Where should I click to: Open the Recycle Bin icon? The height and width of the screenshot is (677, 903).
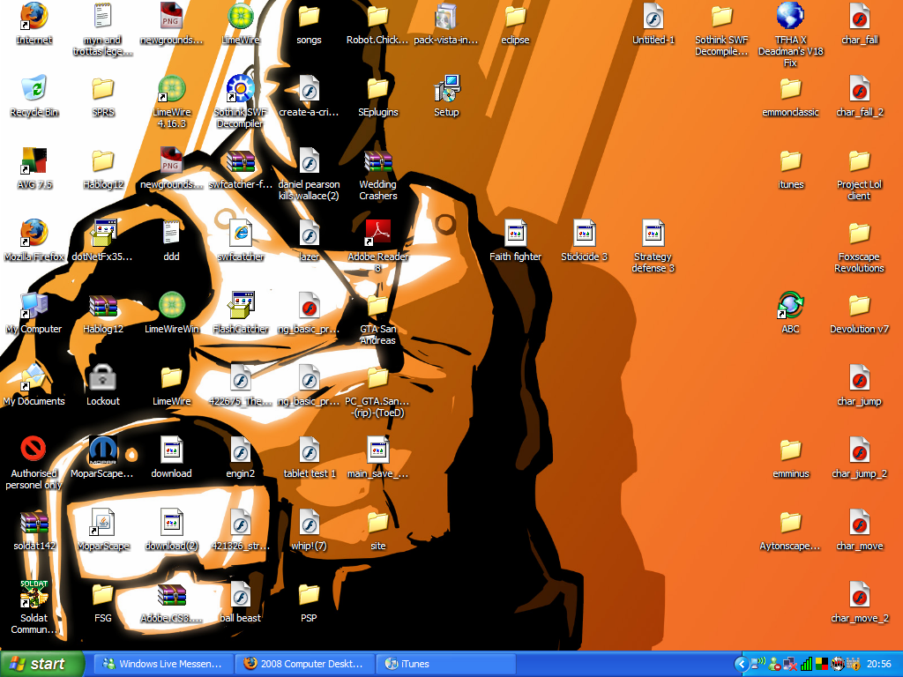[x=34, y=89]
